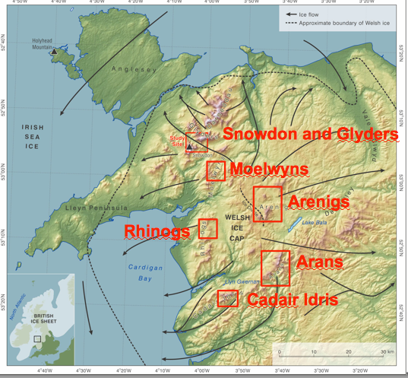Click the Anglesey label on the island
408x378 pixels.
(134, 69)
